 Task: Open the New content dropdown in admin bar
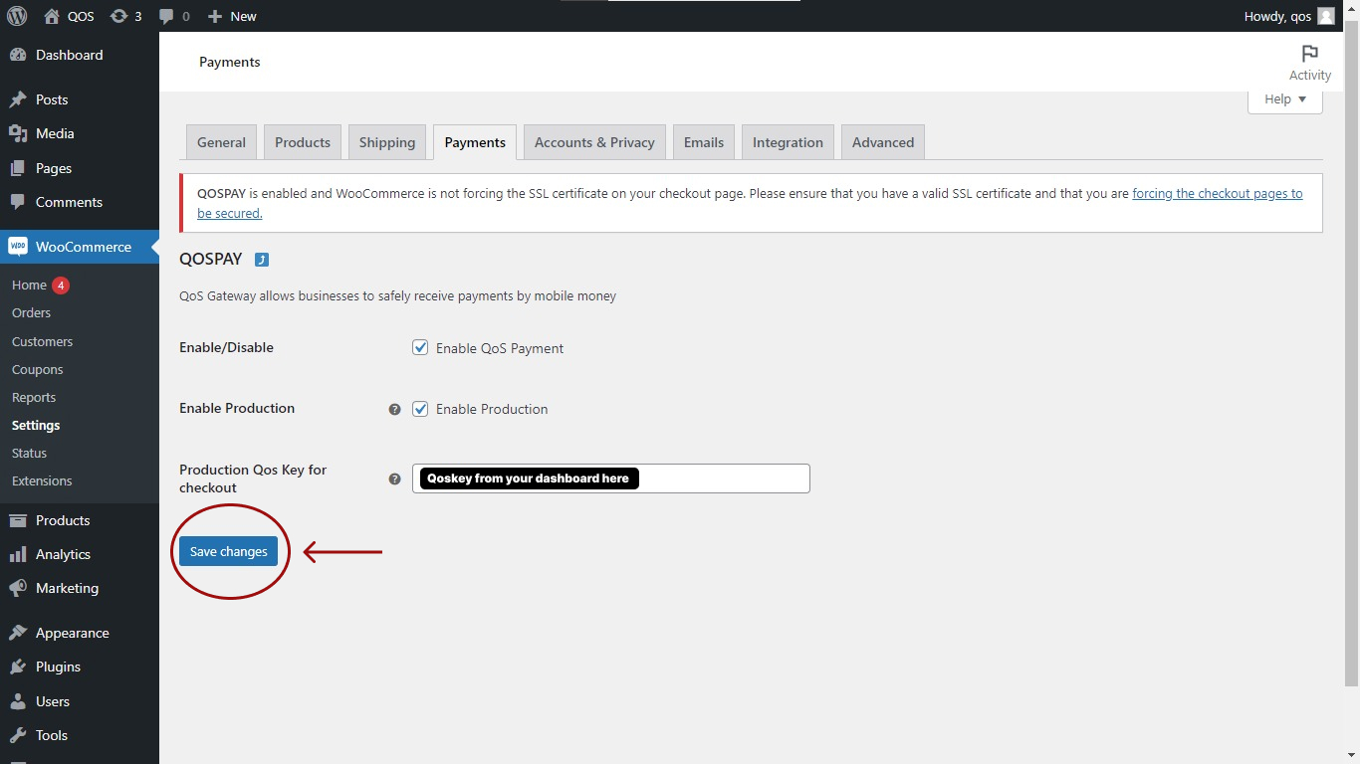point(232,16)
